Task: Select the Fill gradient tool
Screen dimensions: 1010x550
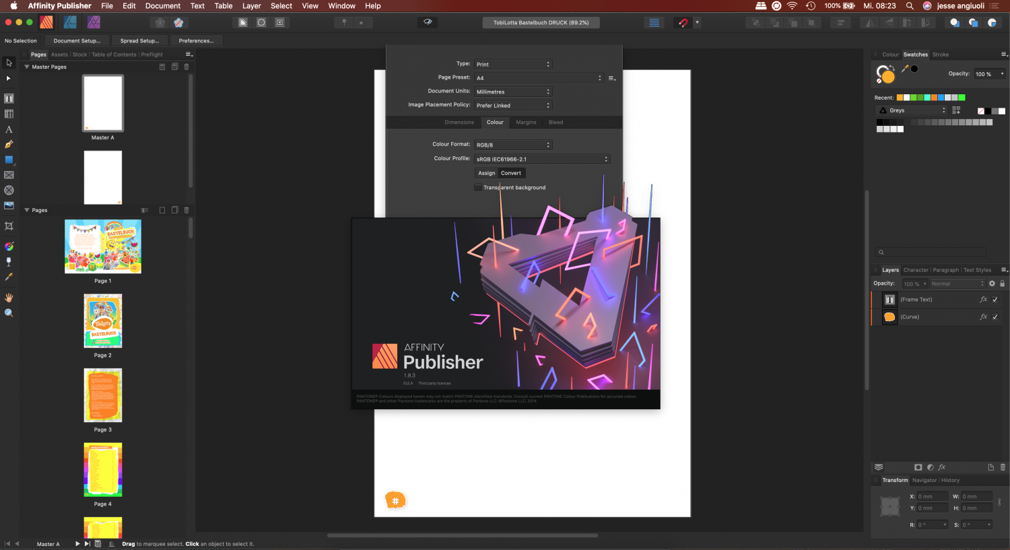Action: (9, 246)
